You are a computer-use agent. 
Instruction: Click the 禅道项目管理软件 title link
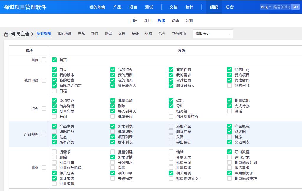[x=25, y=7]
